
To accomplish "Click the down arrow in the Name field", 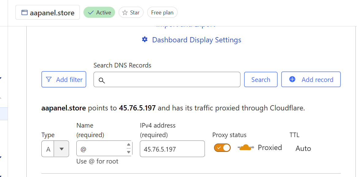I will tap(129, 152).
